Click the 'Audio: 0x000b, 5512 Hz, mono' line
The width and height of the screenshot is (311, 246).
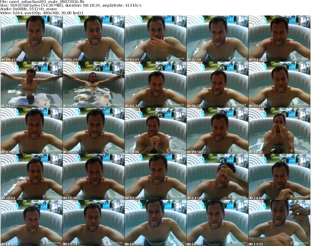coord(28,9)
